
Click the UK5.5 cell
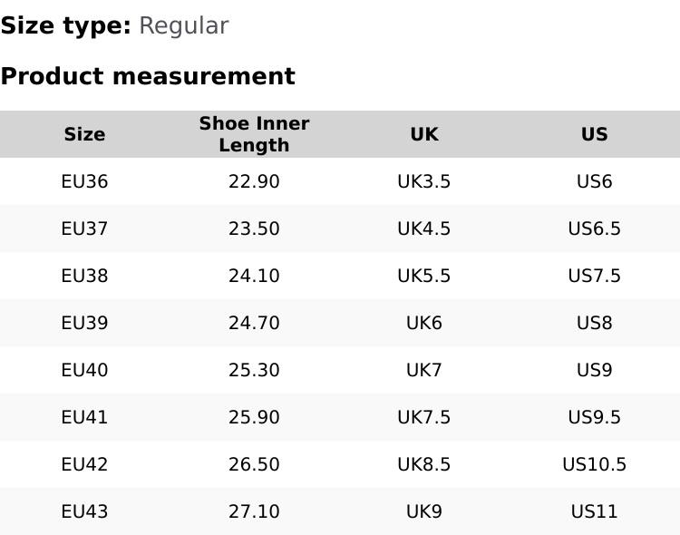(423, 276)
